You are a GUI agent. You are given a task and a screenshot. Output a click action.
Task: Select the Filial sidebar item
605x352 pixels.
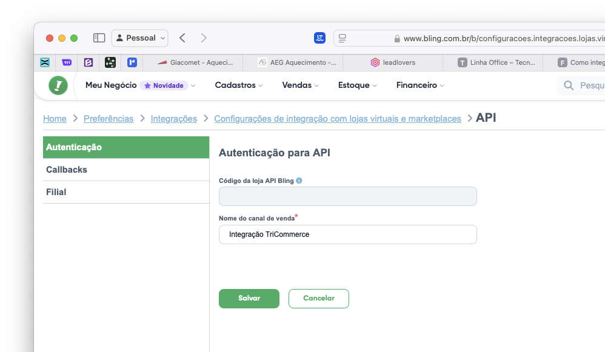pyautogui.click(x=126, y=192)
